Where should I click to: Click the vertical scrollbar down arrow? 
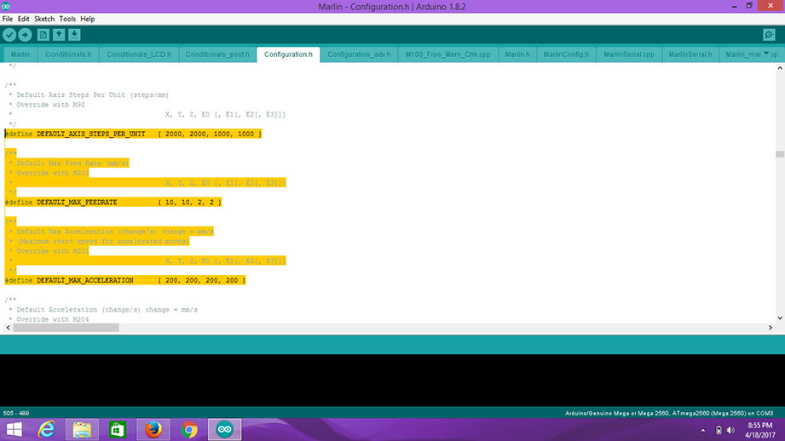coord(780,318)
